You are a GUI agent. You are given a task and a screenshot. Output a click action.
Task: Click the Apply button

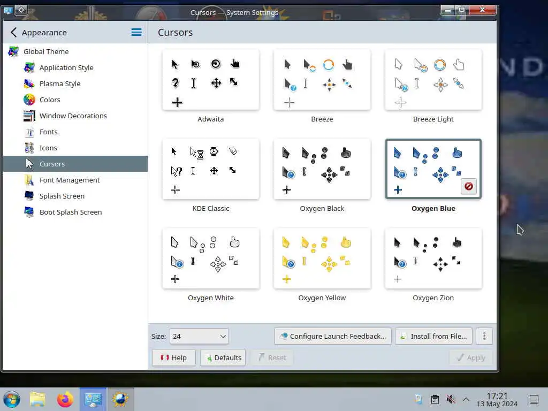pyautogui.click(x=471, y=357)
